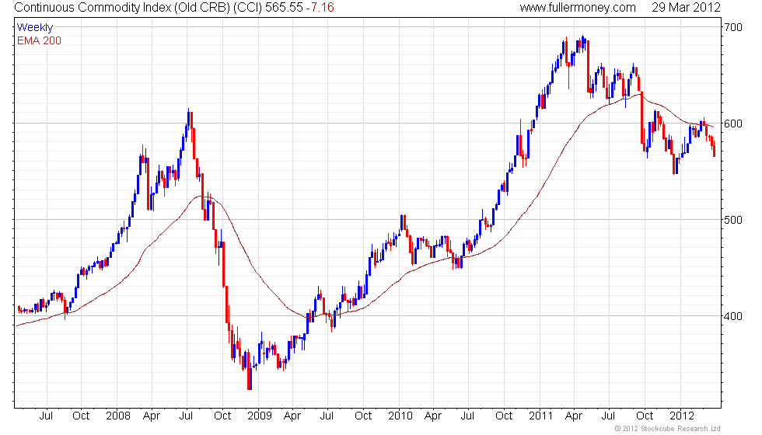Click the '2009' x-axis year label

tap(260, 416)
